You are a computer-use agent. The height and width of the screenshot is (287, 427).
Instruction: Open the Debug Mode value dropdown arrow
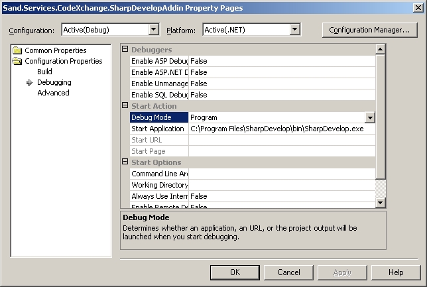370,117
